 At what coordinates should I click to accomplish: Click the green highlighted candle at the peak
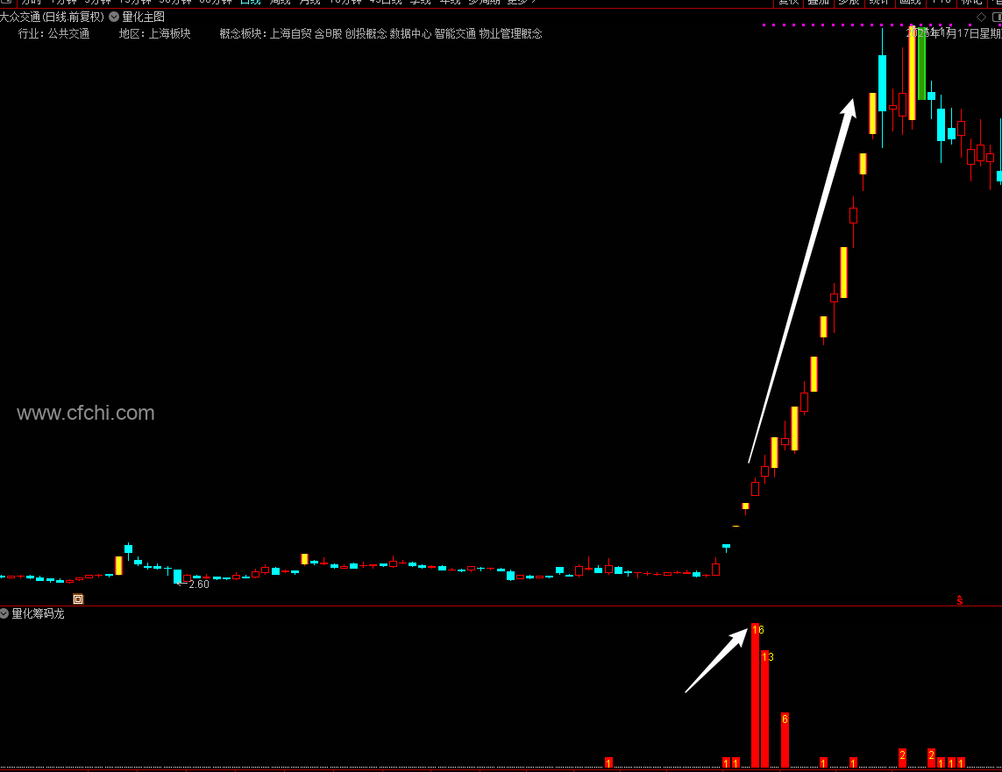tap(921, 64)
